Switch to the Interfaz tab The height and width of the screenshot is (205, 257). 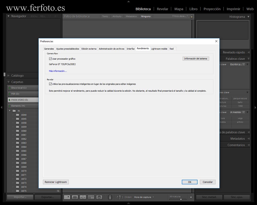(131, 49)
